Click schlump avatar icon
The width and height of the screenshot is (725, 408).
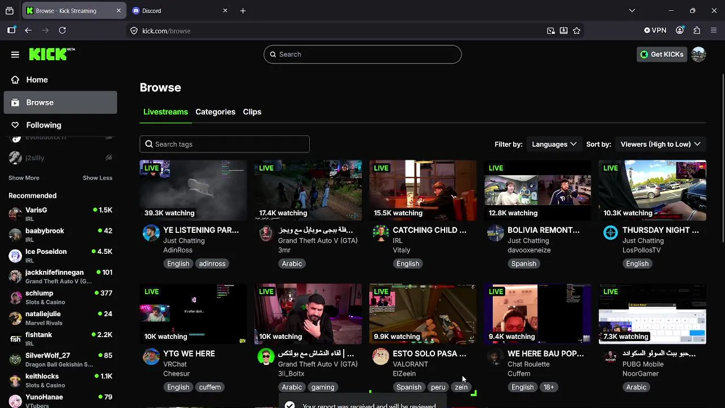pos(15,297)
